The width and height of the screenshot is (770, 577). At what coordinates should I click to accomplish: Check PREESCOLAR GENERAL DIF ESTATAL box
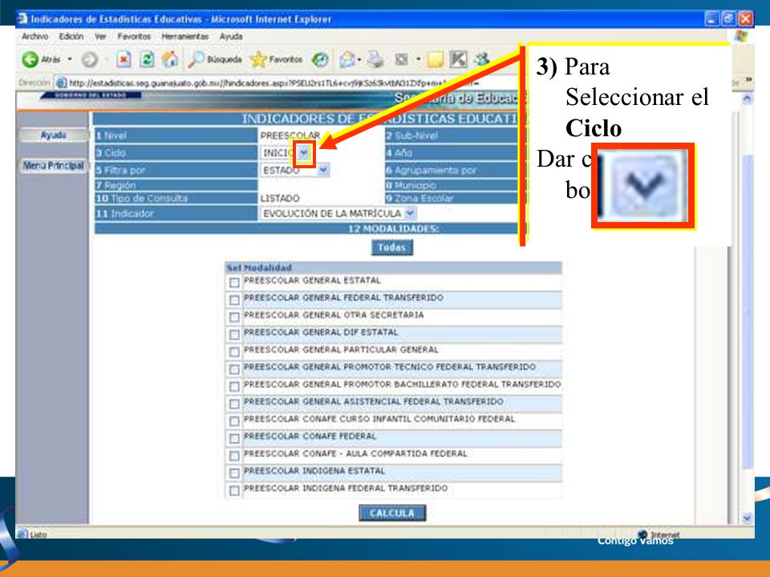(234, 335)
